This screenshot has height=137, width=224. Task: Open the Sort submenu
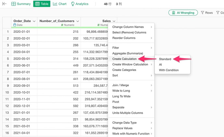[131, 75]
